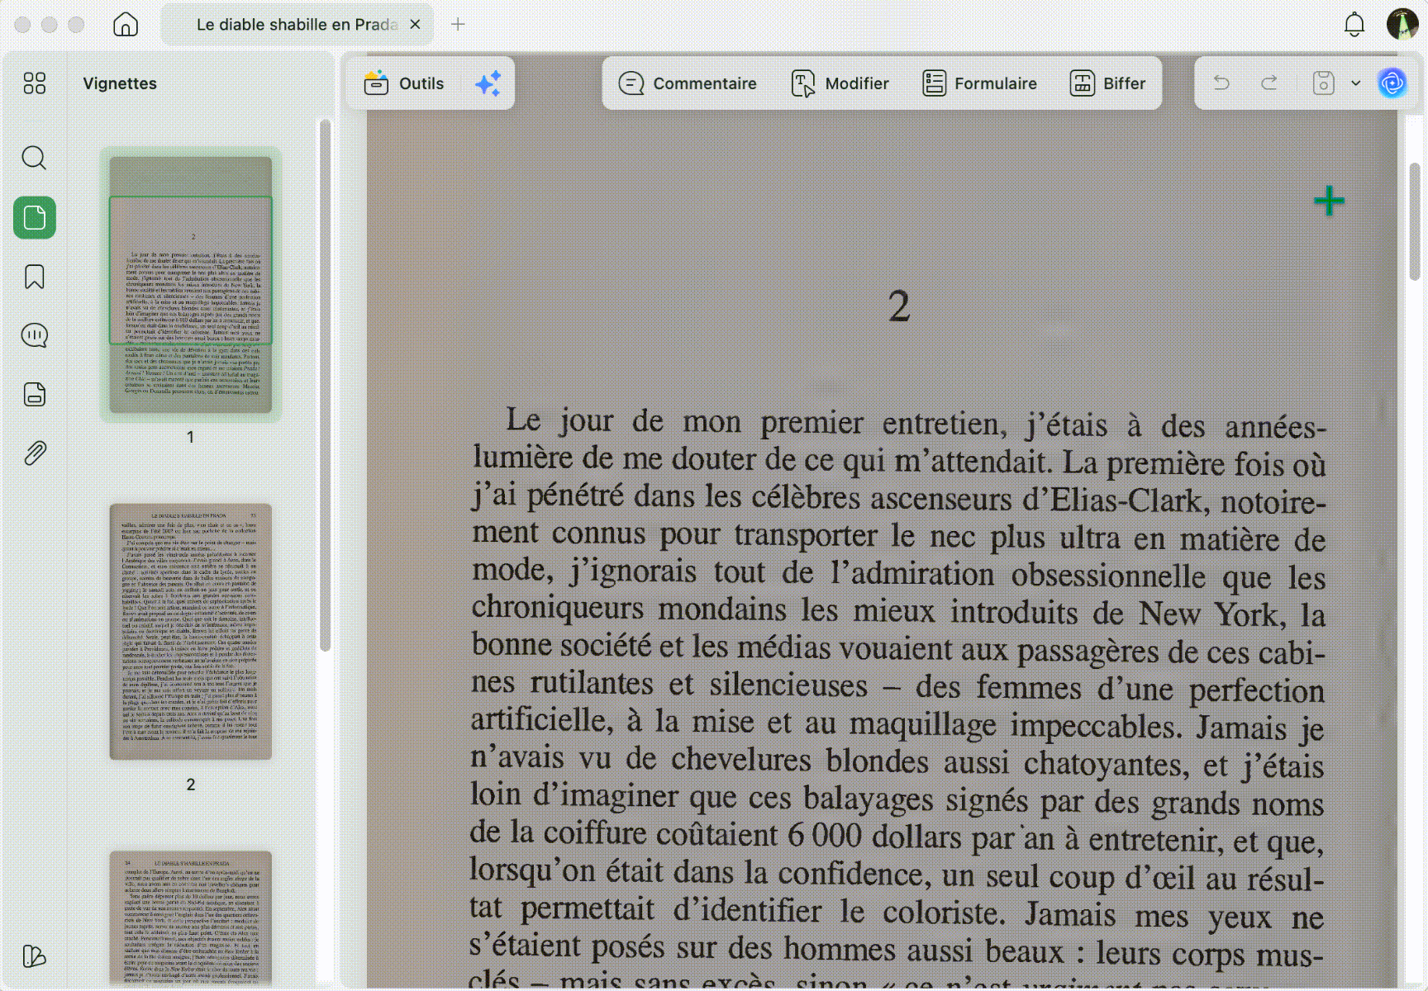Redo the last action
Viewport: 1428px width, 991px height.
tap(1269, 83)
